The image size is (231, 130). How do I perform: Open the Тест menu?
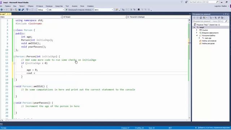(x=67, y=6)
